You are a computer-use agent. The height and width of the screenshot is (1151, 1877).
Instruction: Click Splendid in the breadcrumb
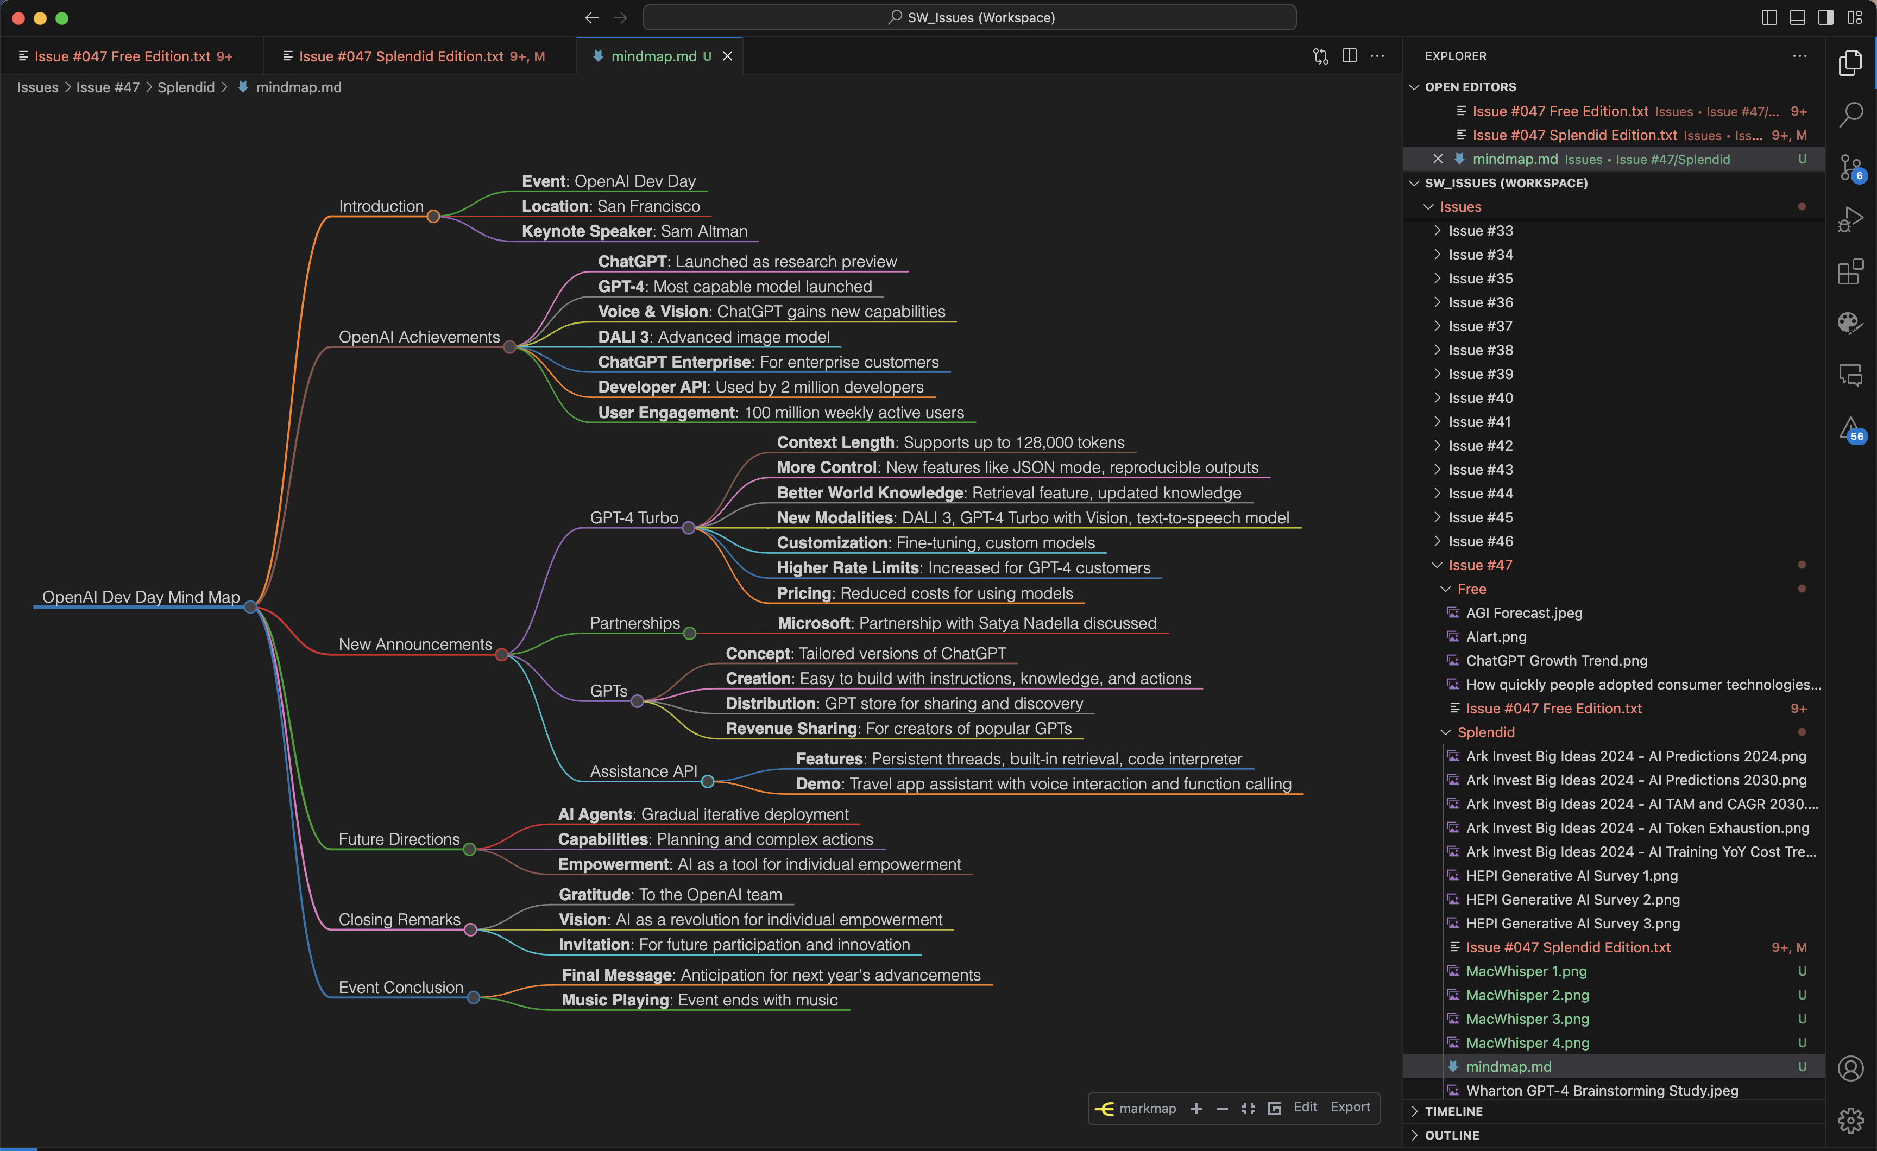click(x=186, y=87)
